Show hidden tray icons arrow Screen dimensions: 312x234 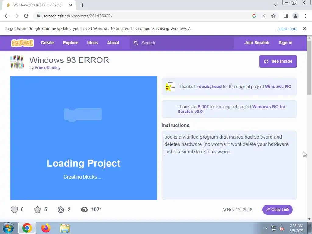click(x=266, y=229)
